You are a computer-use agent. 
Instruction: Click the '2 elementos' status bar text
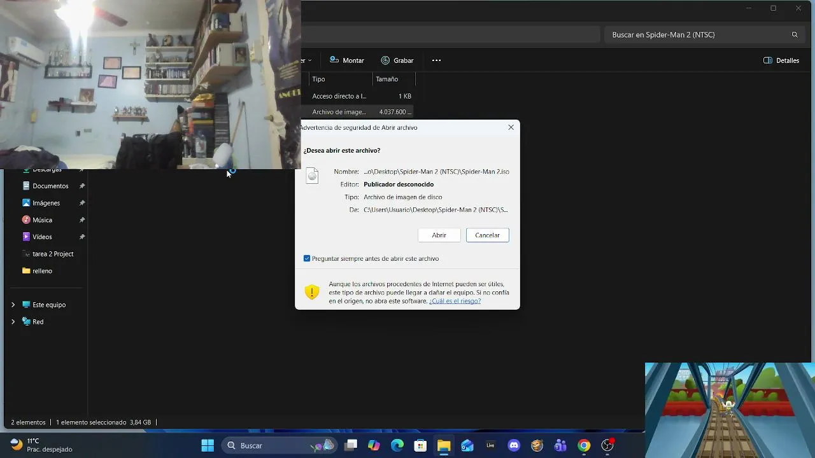28,422
